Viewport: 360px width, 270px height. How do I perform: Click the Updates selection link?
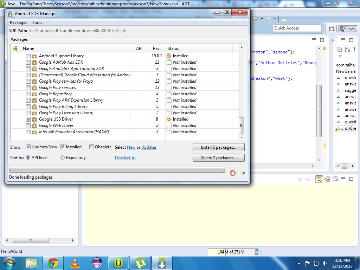click(149, 147)
